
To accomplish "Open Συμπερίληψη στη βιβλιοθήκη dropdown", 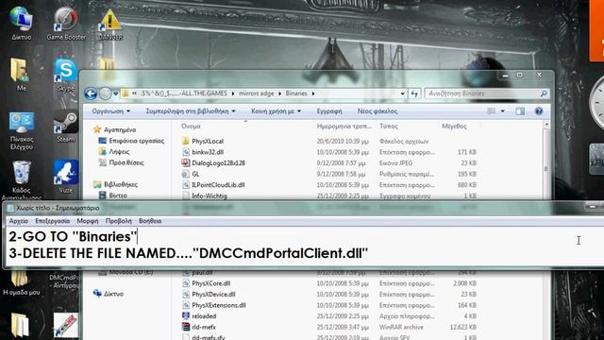I will (191, 111).
